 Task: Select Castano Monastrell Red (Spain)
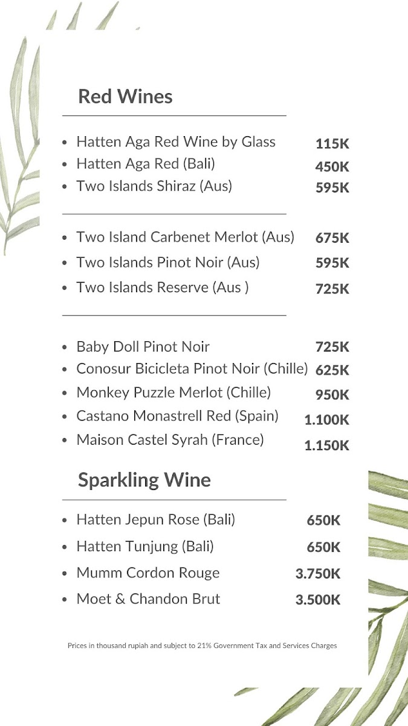(177, 416)
